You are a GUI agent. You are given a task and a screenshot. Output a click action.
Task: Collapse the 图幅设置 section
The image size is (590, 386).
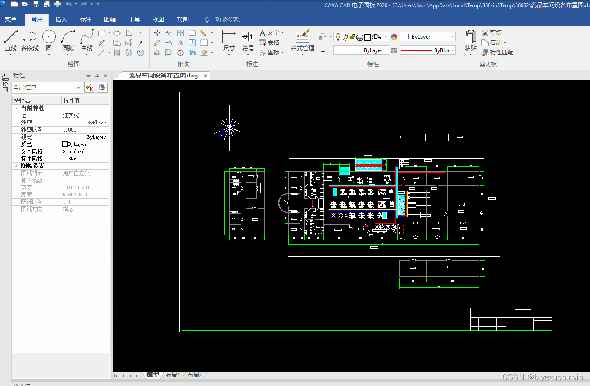[16, 166]
